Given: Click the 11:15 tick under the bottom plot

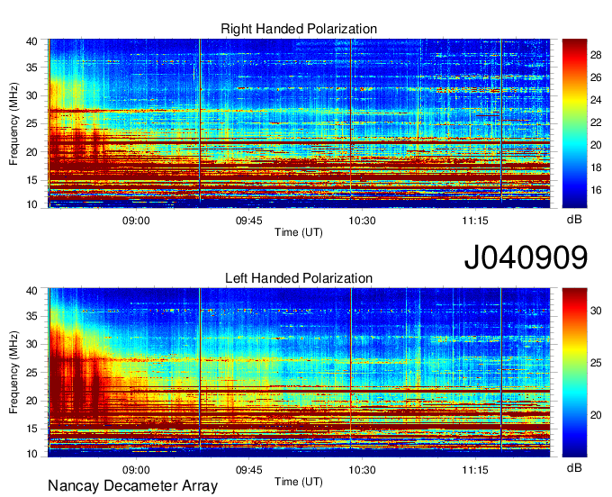Looking at the screenshot, I should tap(475, 470).
